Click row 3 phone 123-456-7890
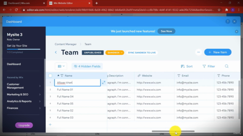This screenshot has height=136, width=243. pyautogui.click(x=225, y=97)
